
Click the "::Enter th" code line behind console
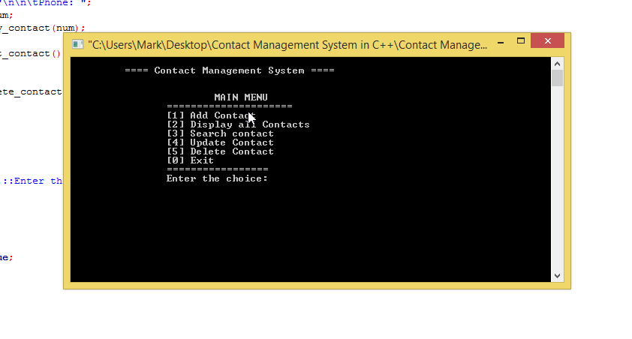33,181
